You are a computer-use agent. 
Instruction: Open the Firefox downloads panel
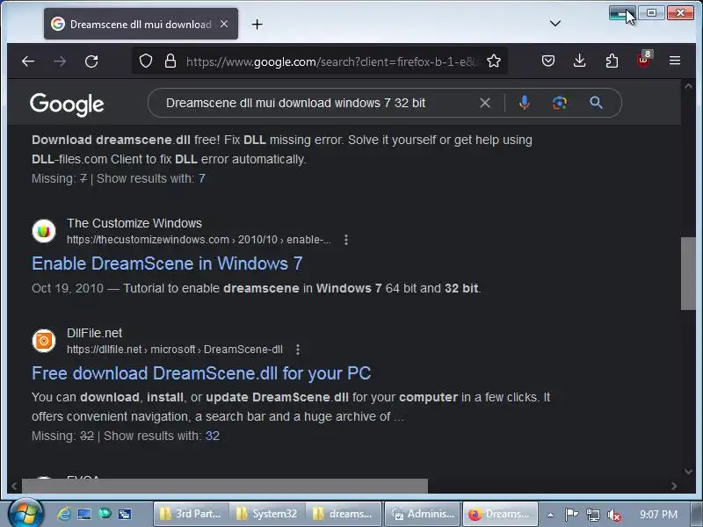click(579, 61)
